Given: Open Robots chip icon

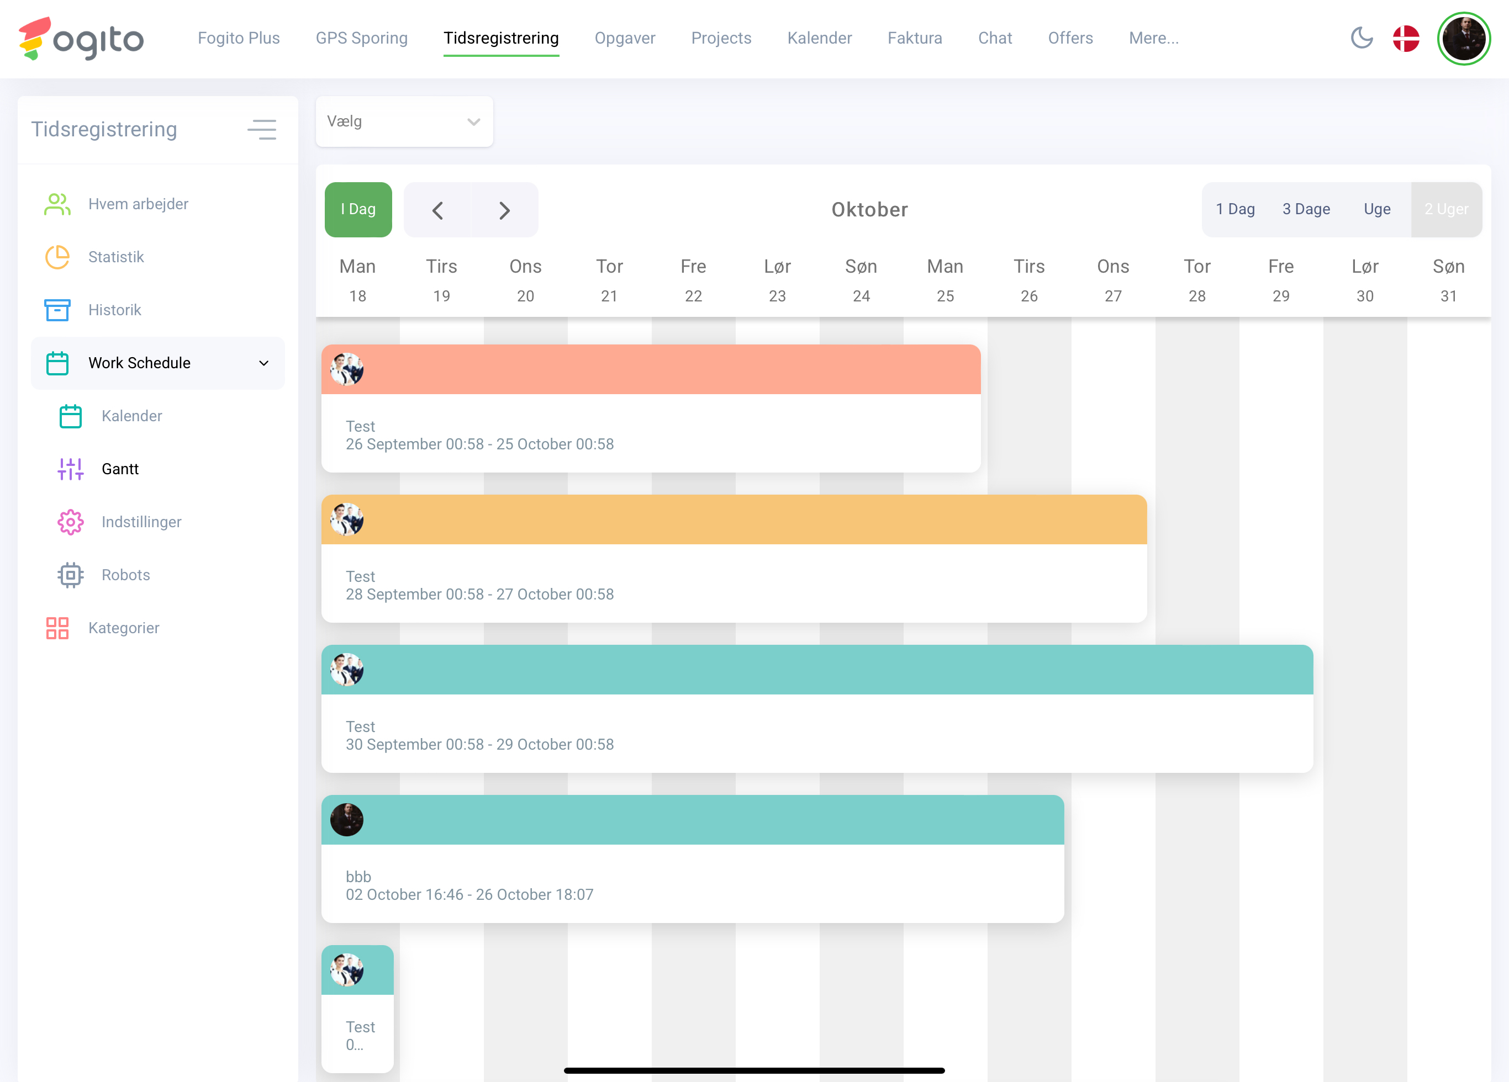Looking at the screenshot, I should coord(71,575).
